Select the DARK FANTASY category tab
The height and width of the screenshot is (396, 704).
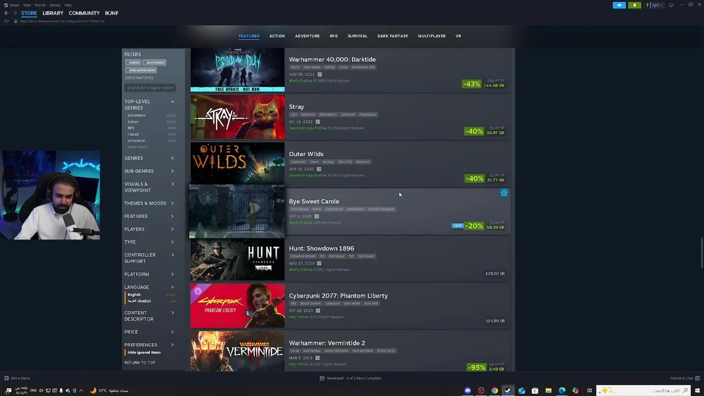pyautogui.click(x=393, y=36)
